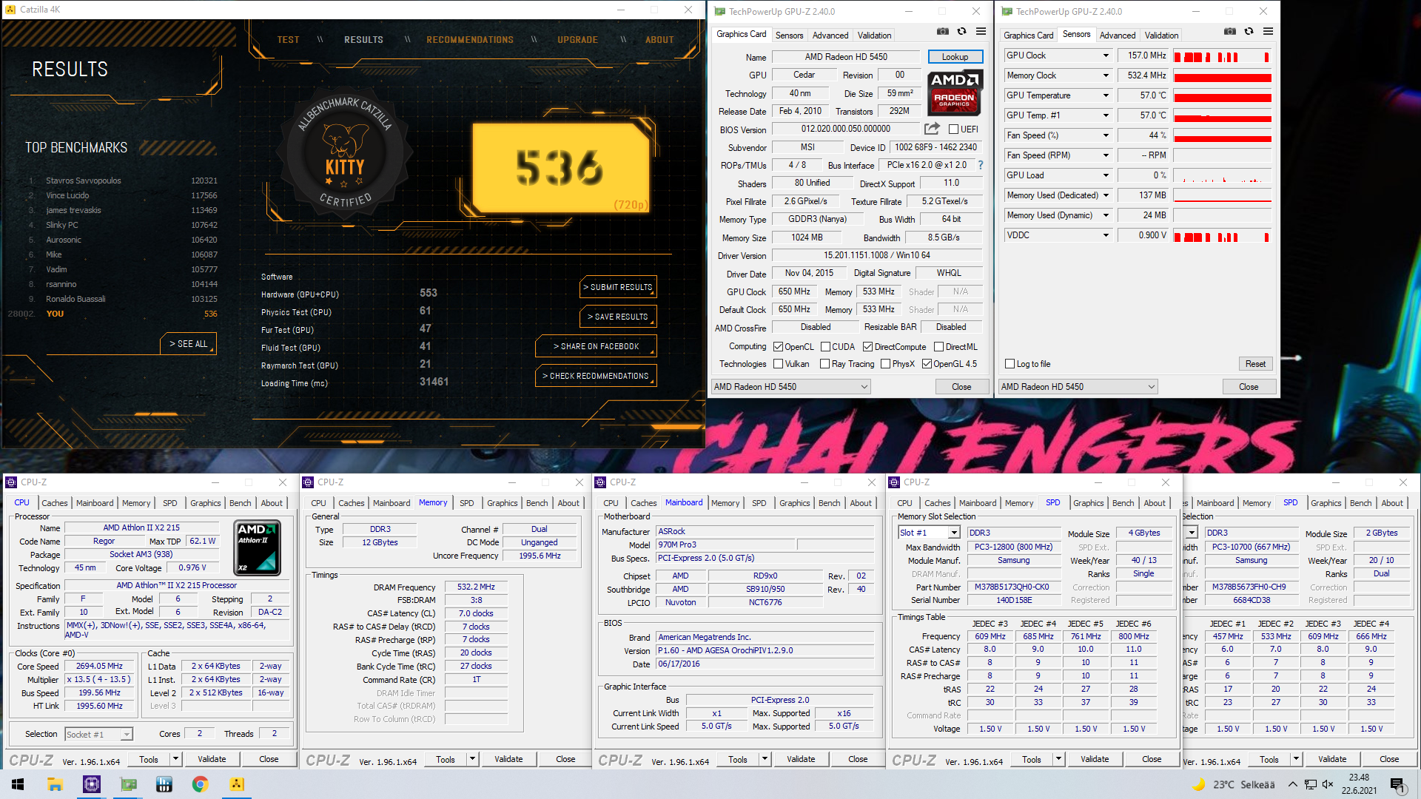The width and height of the screenshot is (1421, 799).
Task: Click the AMD Radeon Graphics logo in GPU-Z
Action: (955, 92)
